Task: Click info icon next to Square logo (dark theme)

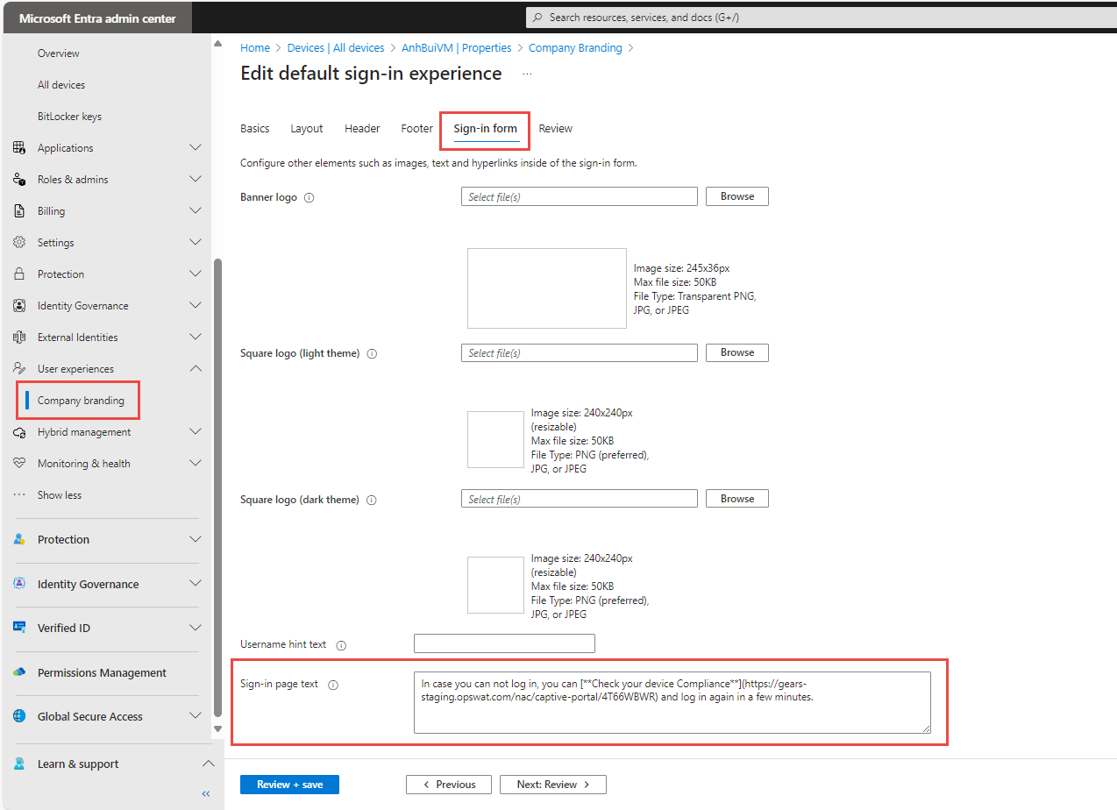Action: (x=372, y=501)
